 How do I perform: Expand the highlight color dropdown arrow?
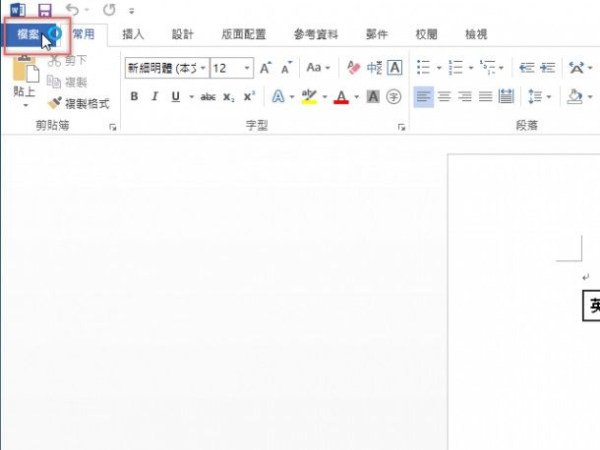click(325, 97)
